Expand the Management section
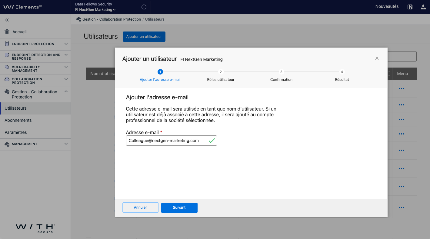The image size is (430, 239). [x=66, y=144]
